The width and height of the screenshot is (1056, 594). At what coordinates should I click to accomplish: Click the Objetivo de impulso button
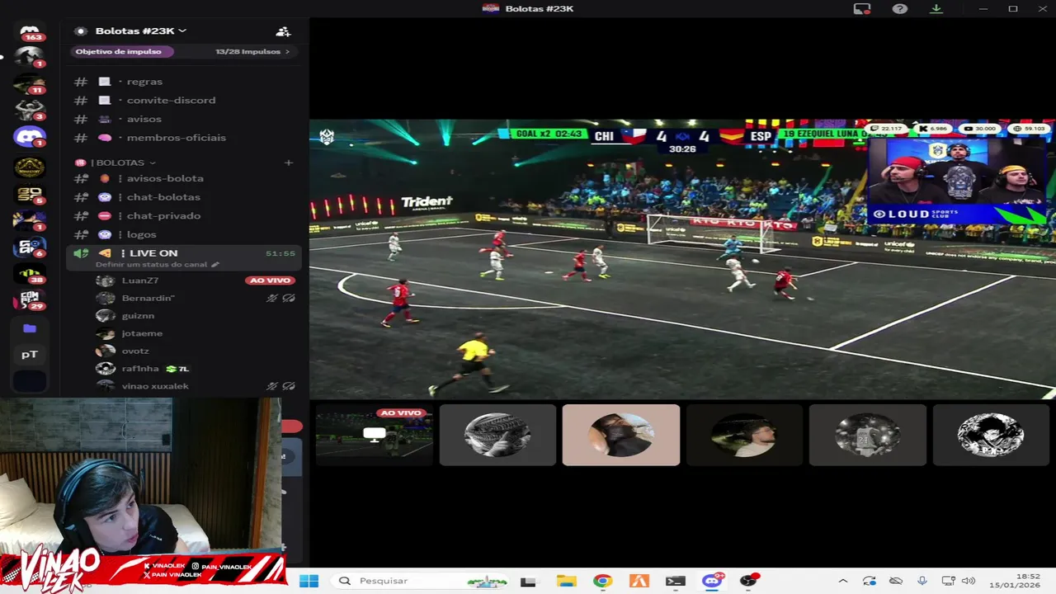pyautogui.click(x=121, y=51)
